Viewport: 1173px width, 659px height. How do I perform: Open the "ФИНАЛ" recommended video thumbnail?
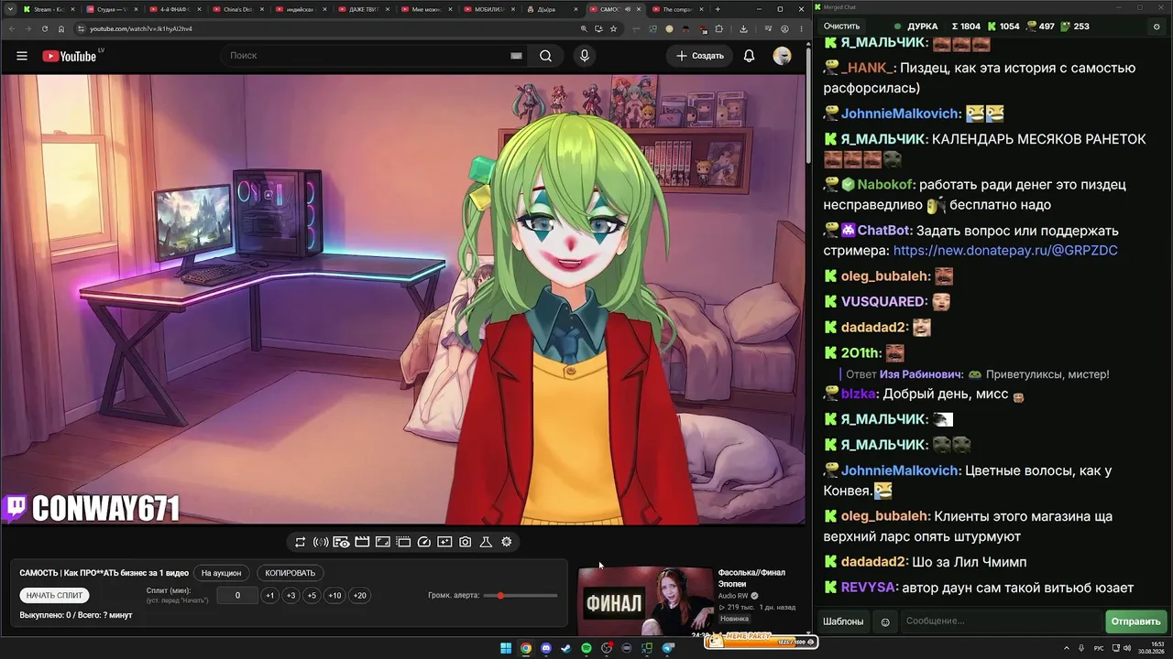[x=645, y=601]
